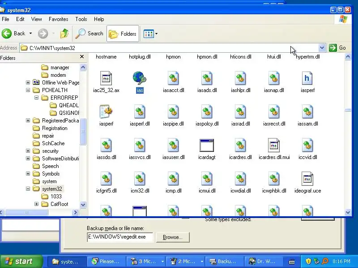Expand the CatRoot folder node

tap(36, 204)
